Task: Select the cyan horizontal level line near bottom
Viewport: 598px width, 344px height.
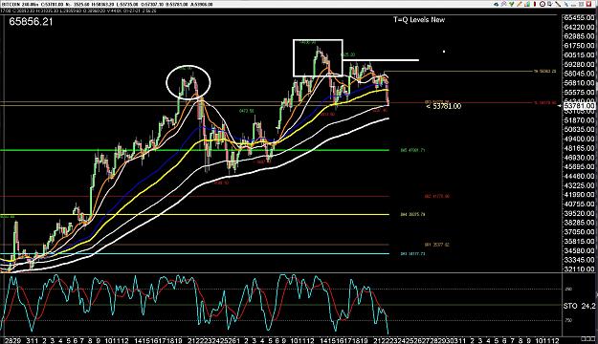Action: coord(194,254)
